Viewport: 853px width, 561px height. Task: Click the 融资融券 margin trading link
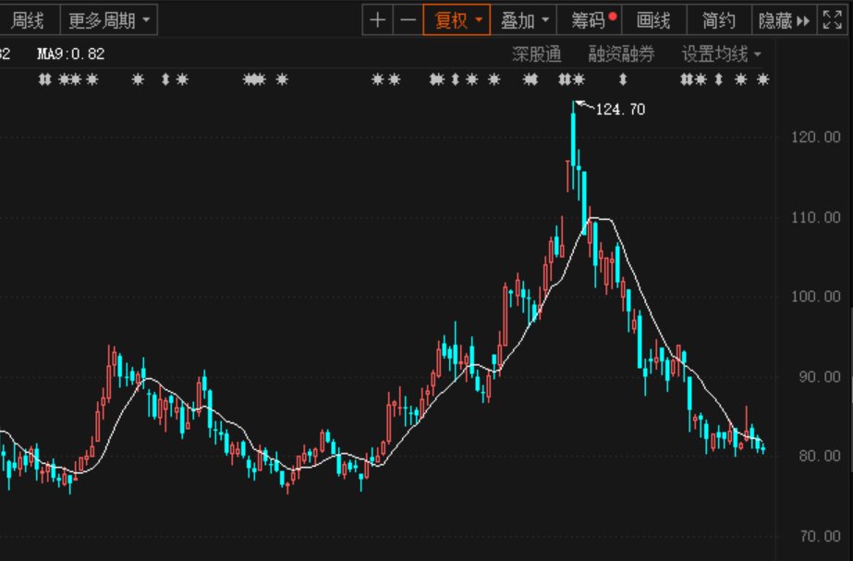621,55
